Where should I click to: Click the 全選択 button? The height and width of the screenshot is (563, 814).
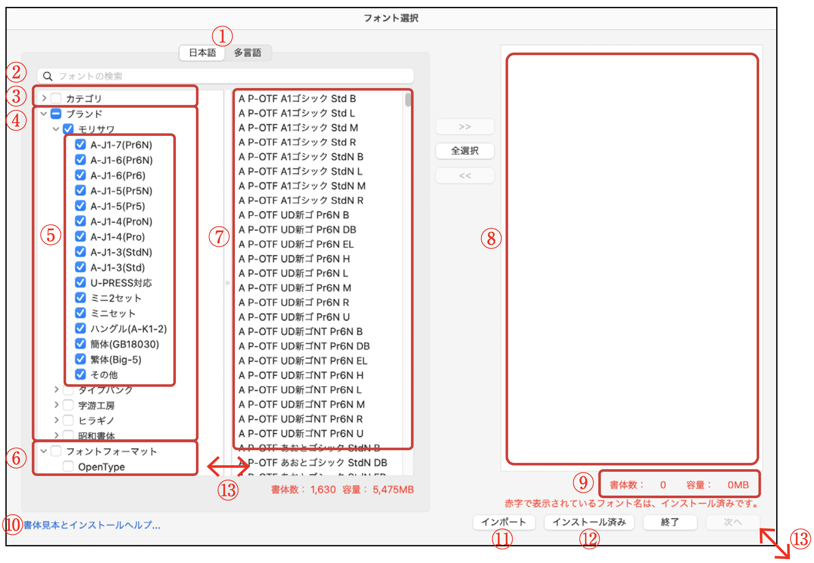(465, 151)
